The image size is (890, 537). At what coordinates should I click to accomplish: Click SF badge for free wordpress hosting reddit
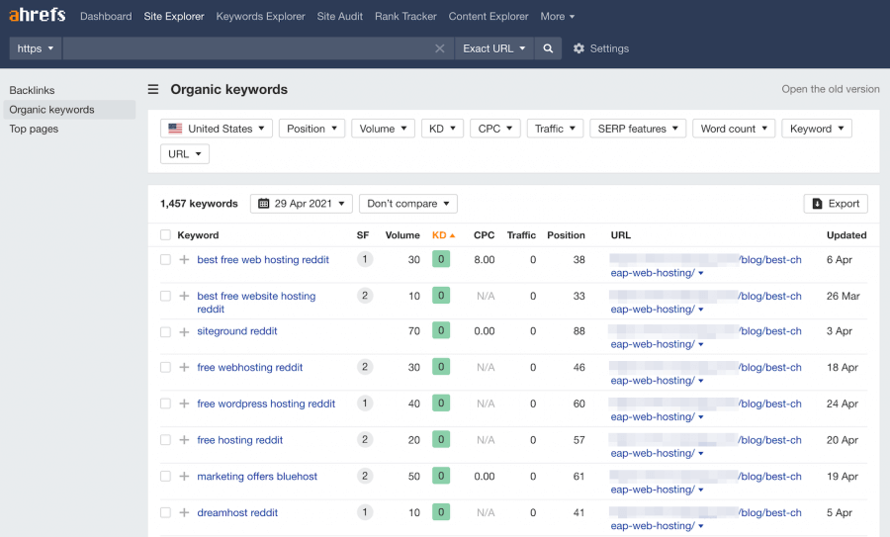(365, 403)
